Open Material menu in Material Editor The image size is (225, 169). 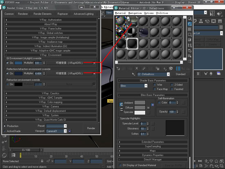tap(120, 13)
